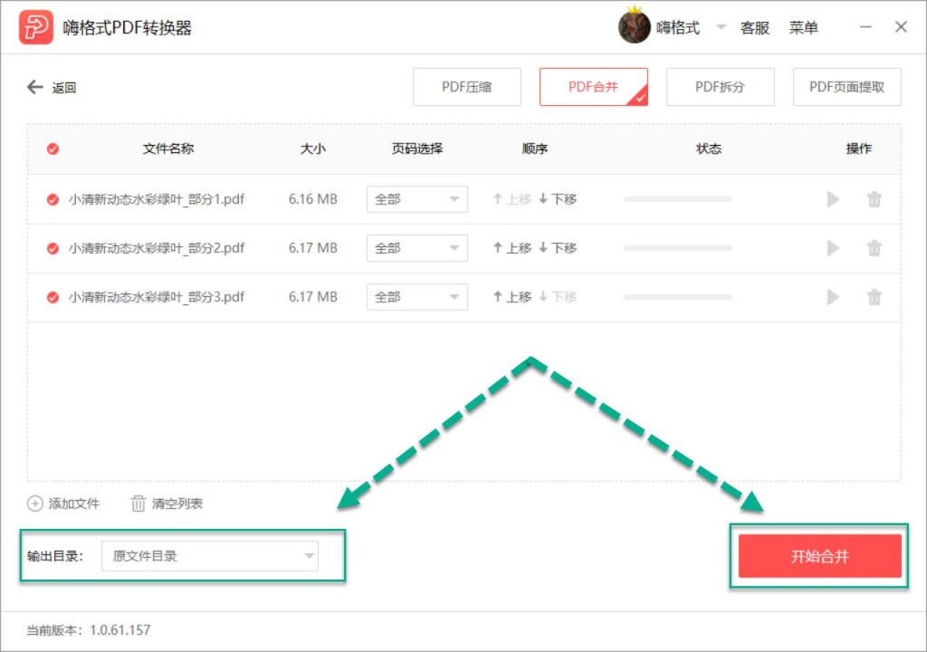This screenshot has width=927, height=652.
Task: Click the version text 1.0.61.157
Action: coord(120,630)
